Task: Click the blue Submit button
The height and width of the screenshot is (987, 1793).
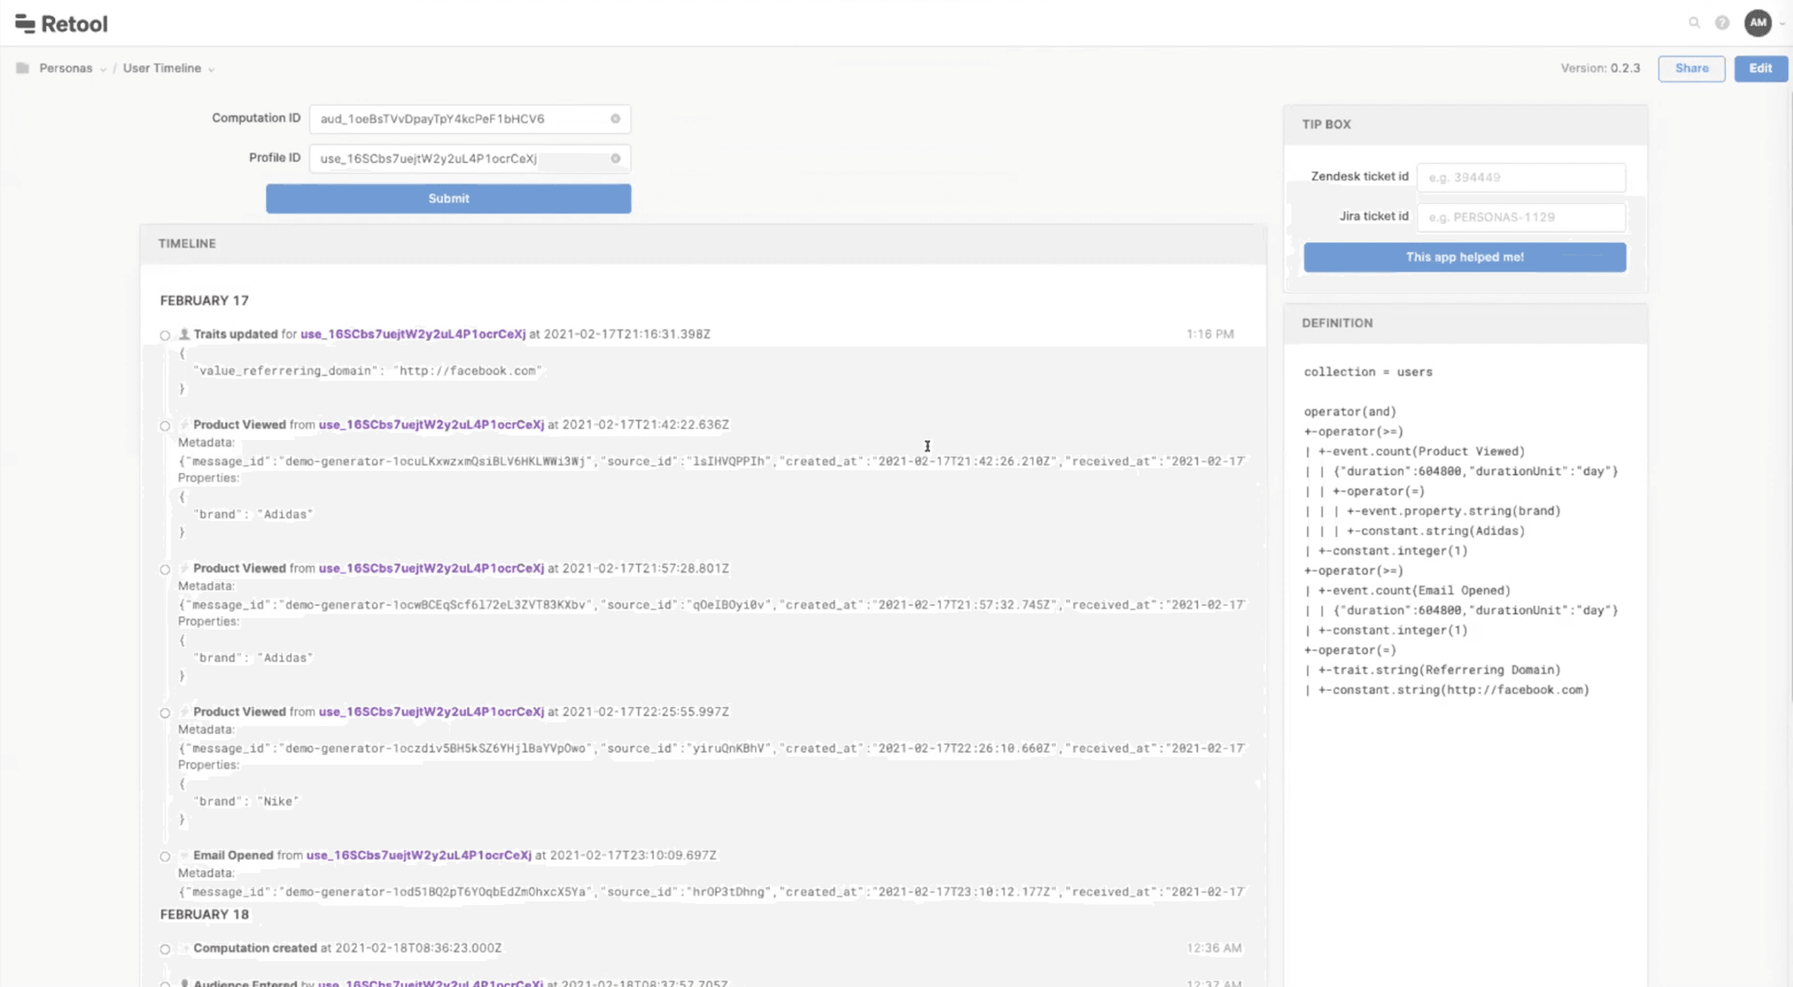Action: 449,198
